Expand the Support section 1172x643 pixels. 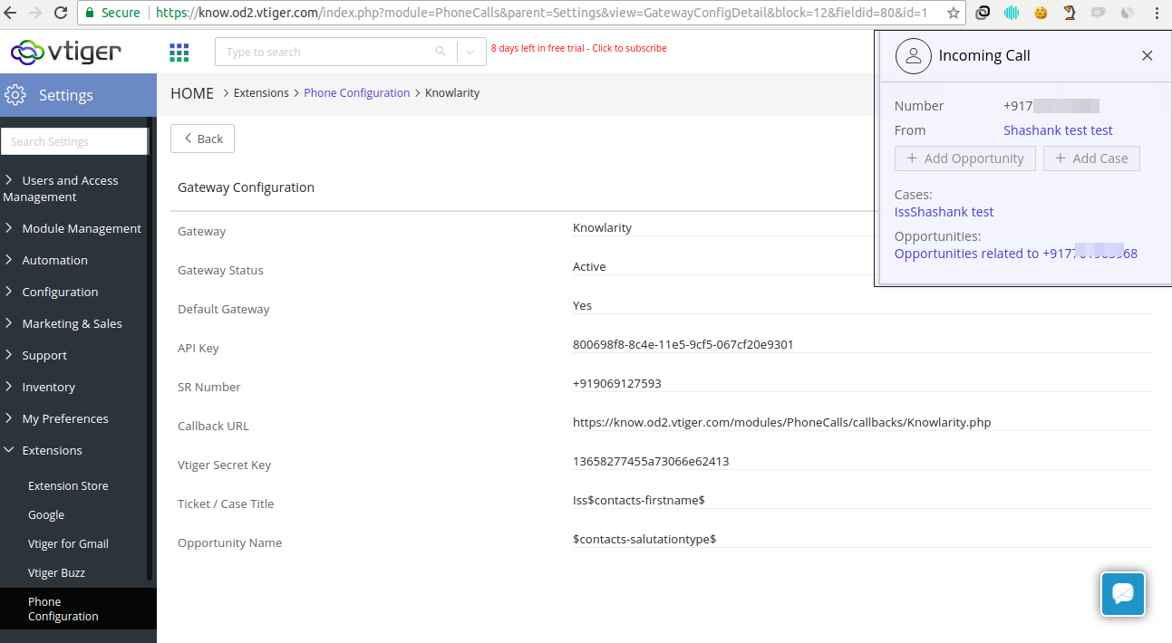(x=36, y=355)
